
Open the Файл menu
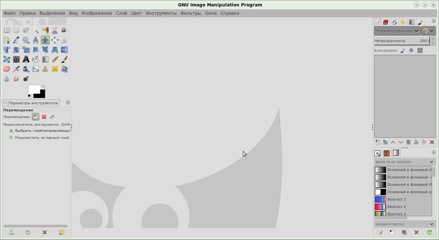click(x=10, y=13)
